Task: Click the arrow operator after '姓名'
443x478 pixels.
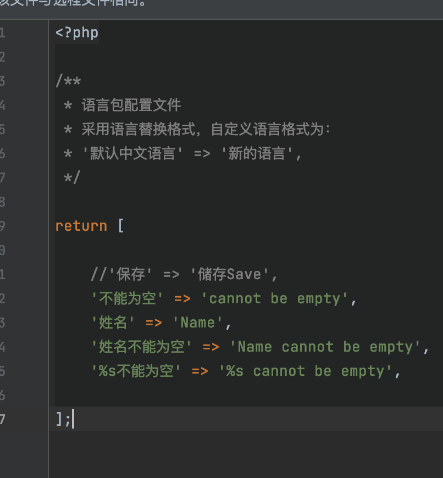Action: (x=154, y=323)
